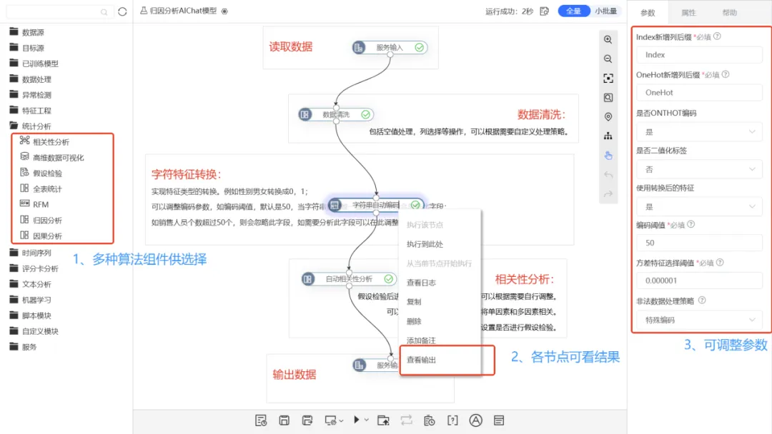Viewport: 772px width, 434px height.
Task: Select the 相关性分析 component
Action: [44, 141]
